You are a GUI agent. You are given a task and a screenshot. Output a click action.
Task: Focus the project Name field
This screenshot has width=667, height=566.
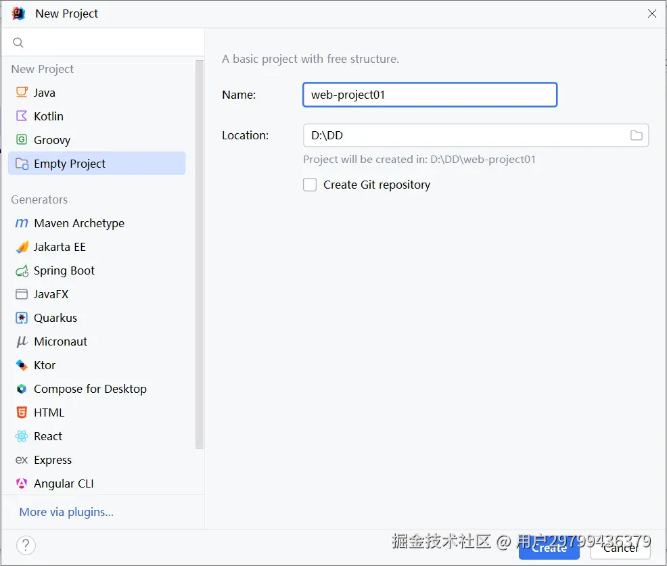coord(430,95)
